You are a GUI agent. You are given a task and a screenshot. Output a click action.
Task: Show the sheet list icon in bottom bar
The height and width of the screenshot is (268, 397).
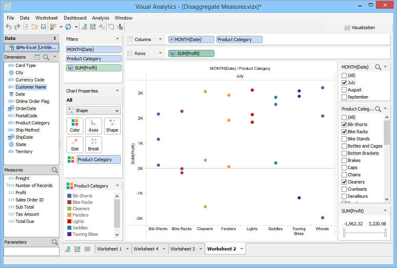(x=87, y=249)
